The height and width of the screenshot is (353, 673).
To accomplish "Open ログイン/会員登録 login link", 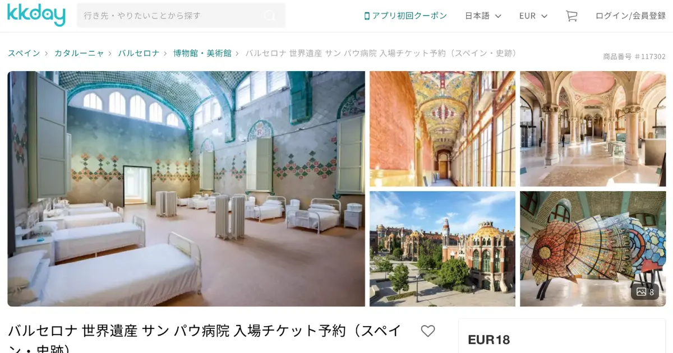I will click(630, 16).
